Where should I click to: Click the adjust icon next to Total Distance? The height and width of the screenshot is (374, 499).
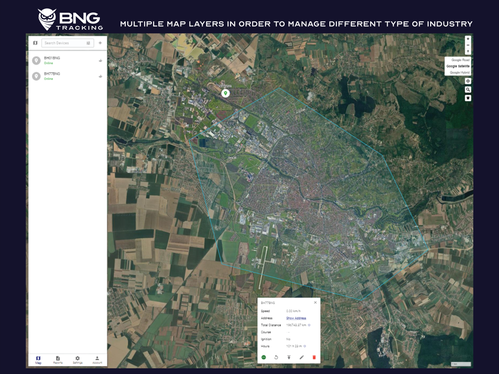pos(309,325)
